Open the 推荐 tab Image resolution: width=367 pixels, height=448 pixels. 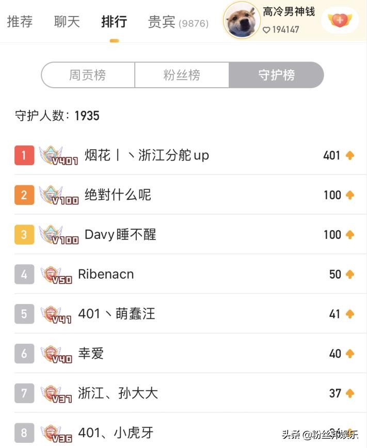[20, 22]
